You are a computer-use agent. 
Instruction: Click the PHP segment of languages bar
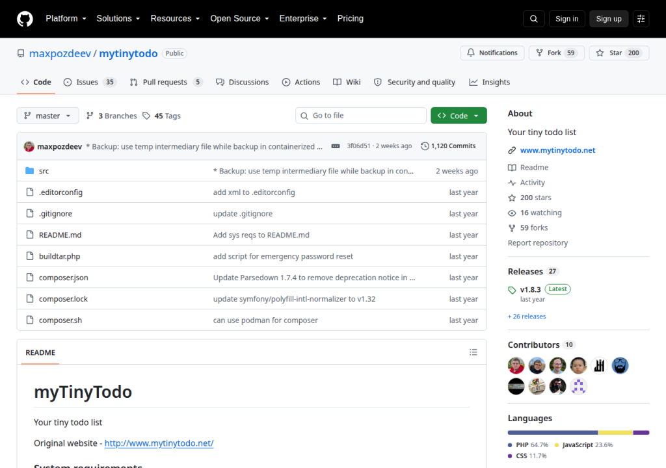click(x=553, y=432)
